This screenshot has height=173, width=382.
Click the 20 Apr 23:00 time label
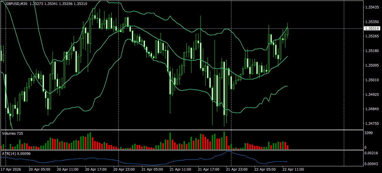(124, 169)
